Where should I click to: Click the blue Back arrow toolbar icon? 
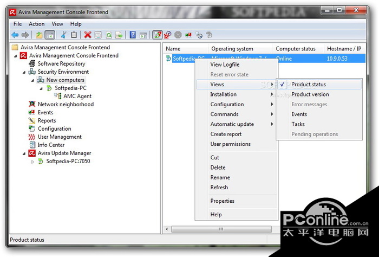coord(15,35)
